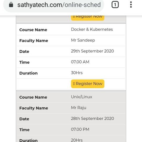Click Faculty Name label in Docker card

tap(34, 41)
